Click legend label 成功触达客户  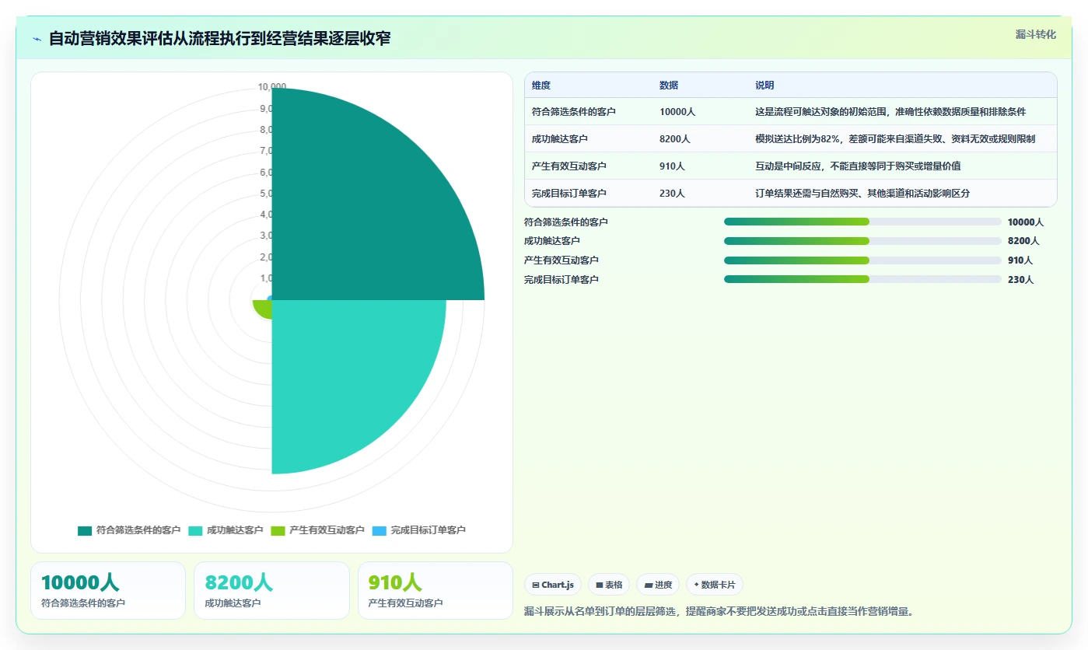pyautogui.click(x=235, y=530)
